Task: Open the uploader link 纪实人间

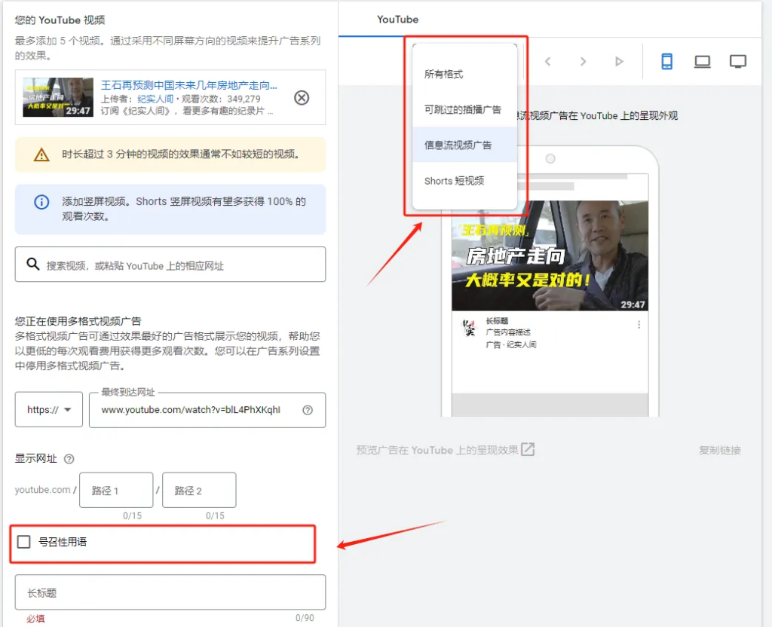Action: coord(155,99)
